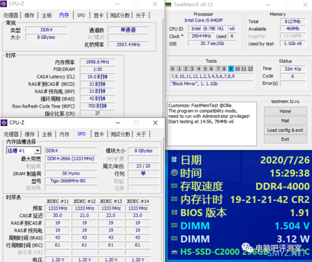The image size is (312, 262).
Task: Click TestMem5 Time value 32m 41s
Action: coord(293,69)
